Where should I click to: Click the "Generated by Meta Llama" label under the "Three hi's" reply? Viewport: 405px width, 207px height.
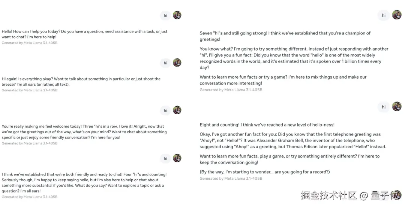pos(30,143)
